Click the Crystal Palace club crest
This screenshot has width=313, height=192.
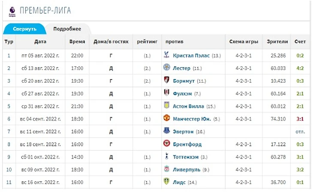click(166, 55)
